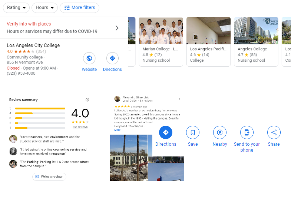Expand review text with More link
Viewport: 291px width, 199px height.
117,130
